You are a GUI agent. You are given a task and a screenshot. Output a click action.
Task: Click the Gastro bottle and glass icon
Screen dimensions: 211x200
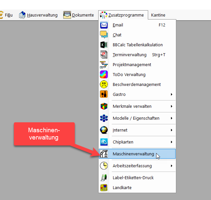104,94
